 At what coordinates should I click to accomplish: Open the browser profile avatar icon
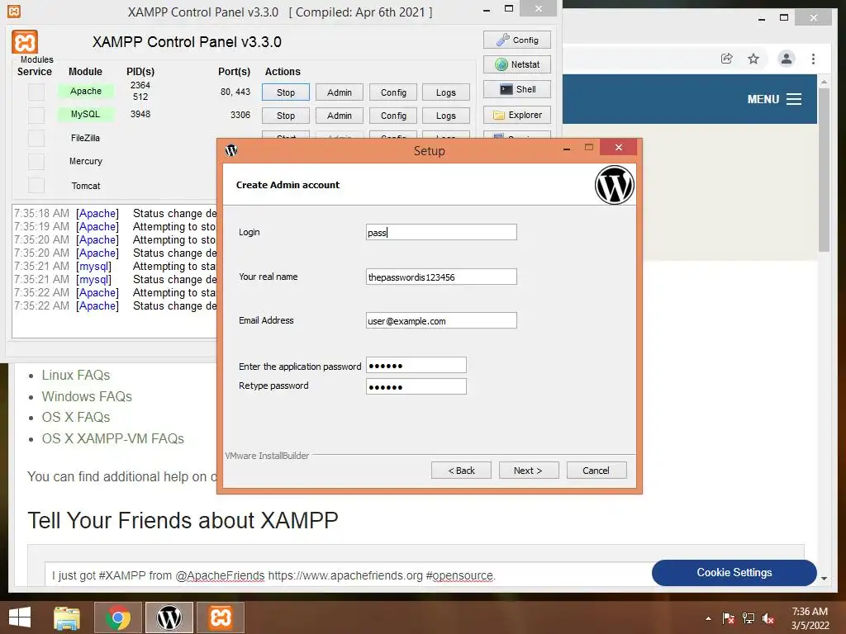tap(787, 59)
